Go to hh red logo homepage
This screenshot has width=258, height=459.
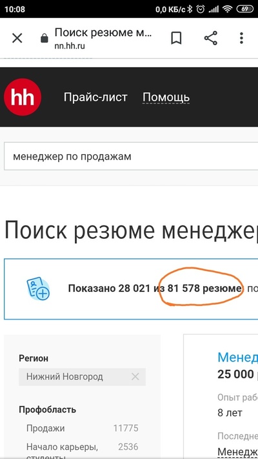(x=23, y=97)
